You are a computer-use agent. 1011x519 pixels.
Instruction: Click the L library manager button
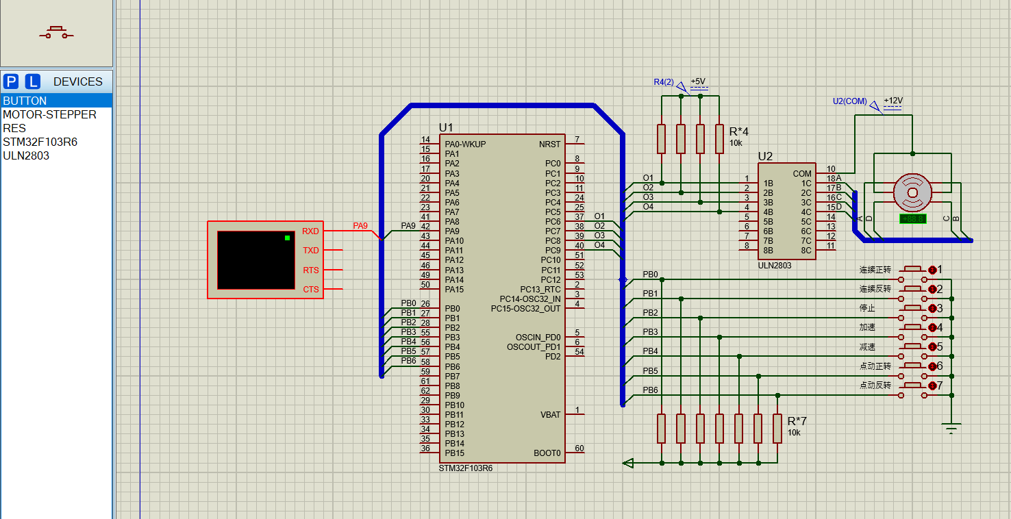point(33,81)
